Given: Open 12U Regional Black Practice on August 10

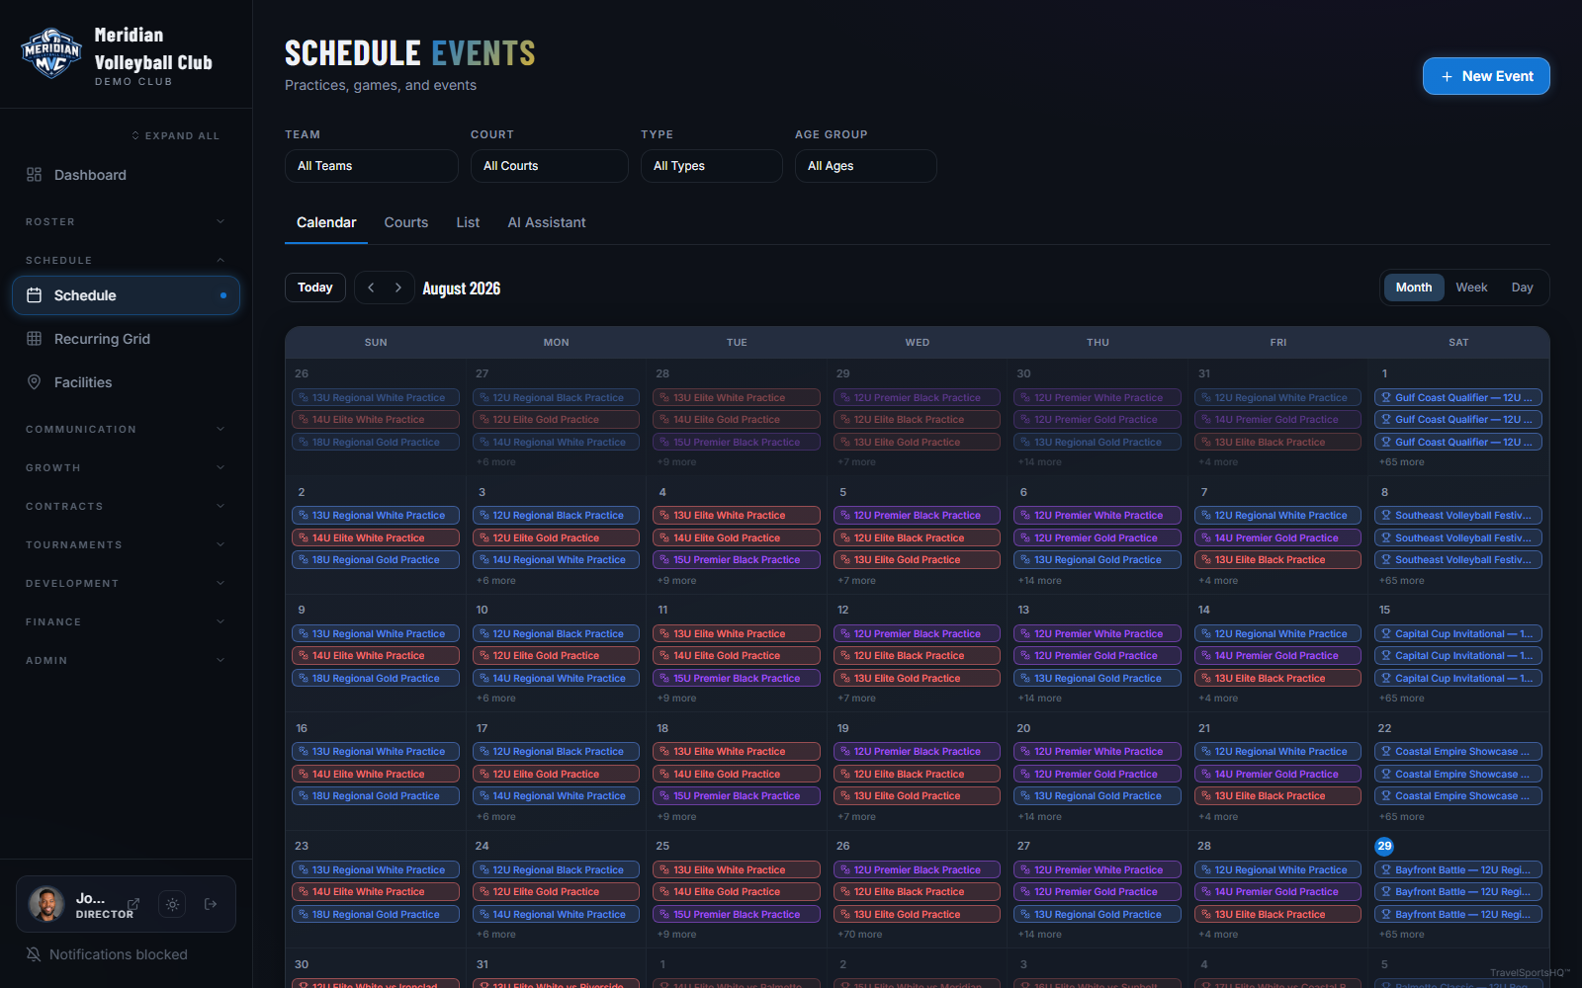Looking at the screenshot, I should point(556,634).
